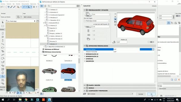Viewport: 181px width, 102px height.
Task: Select the Window tool in toolbox
Action: coord(3,37)
